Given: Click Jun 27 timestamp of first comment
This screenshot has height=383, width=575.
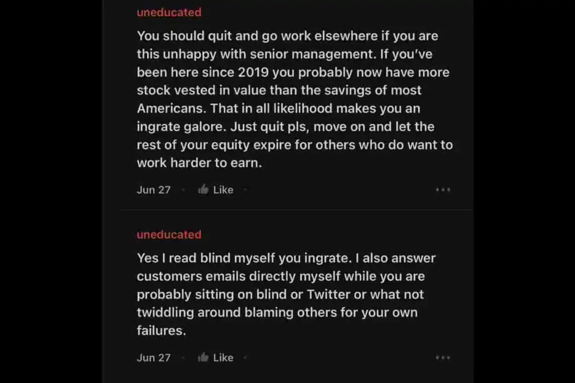Looking at the screenshot, I should (x=153, y=190).
